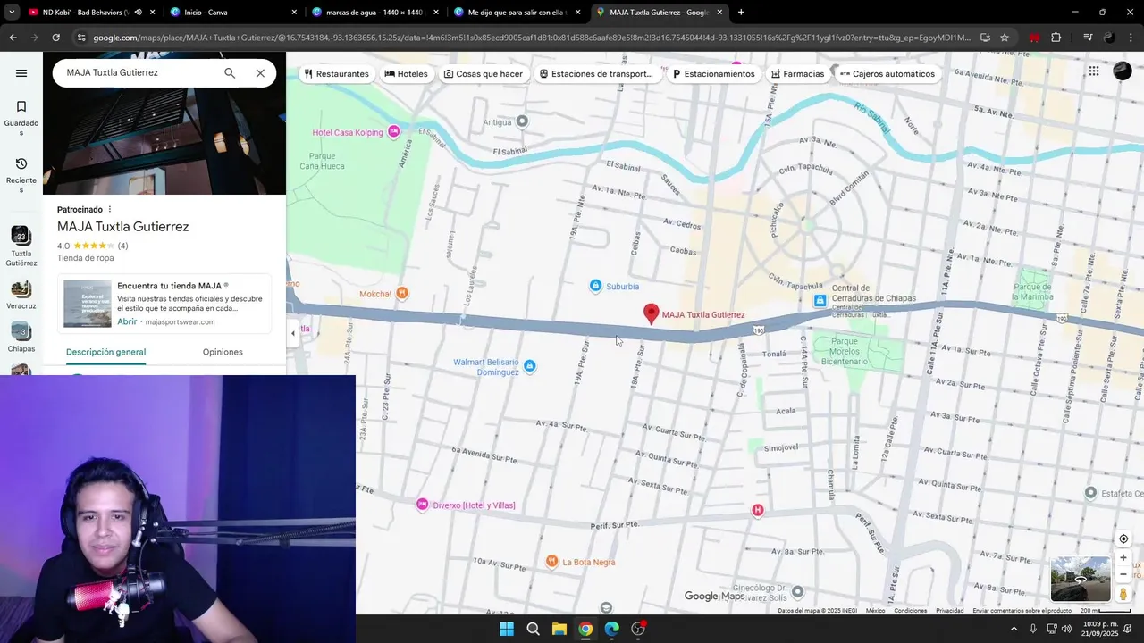Viewport: 1144px width, 643px height.
Task: Click Walmart Belisario Domínguez marker
Action: 530,366
